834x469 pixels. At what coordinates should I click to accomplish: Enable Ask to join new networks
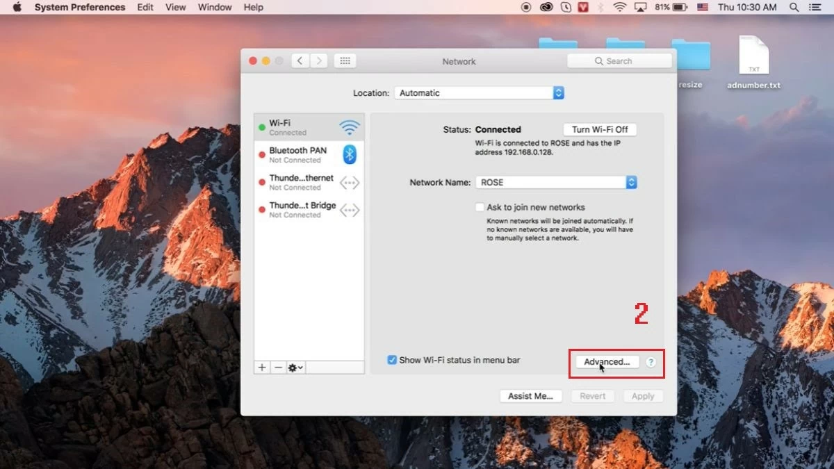[480, 207]
